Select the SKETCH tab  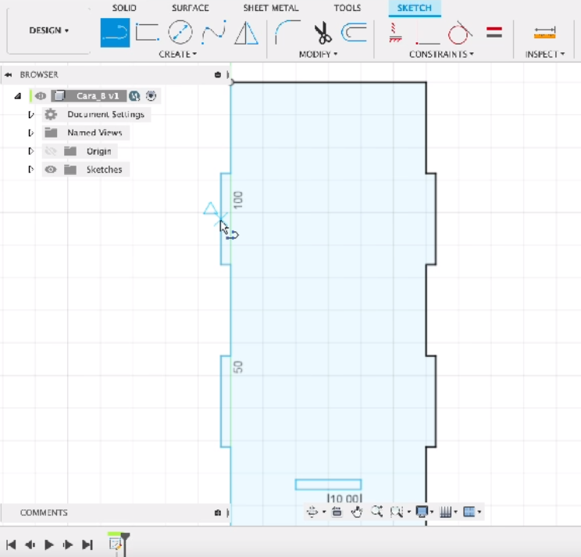tap(414, 8)
